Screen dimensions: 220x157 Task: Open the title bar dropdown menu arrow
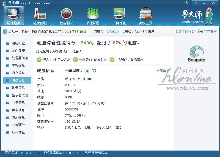pyautogui.click(x=196, y=3)
